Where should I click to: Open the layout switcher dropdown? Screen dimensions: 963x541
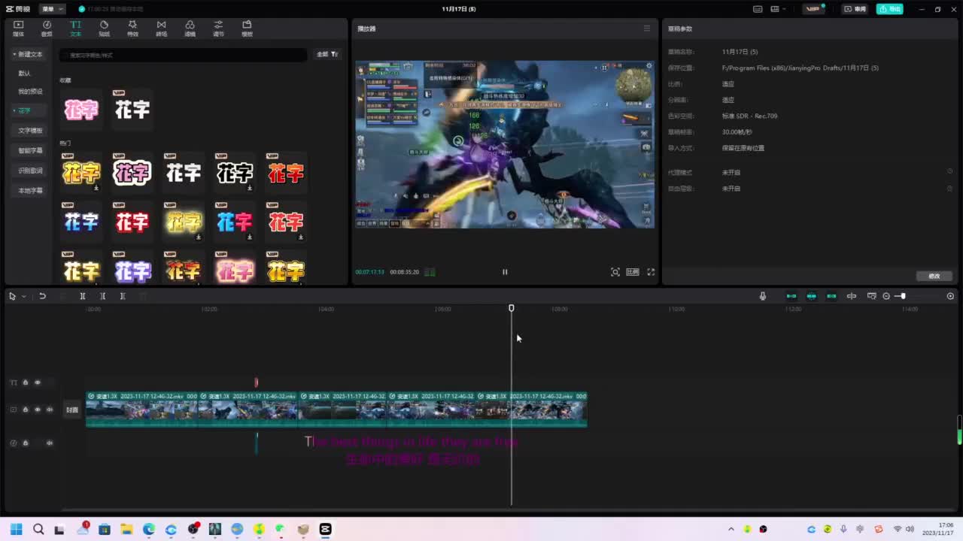point(778,9)
